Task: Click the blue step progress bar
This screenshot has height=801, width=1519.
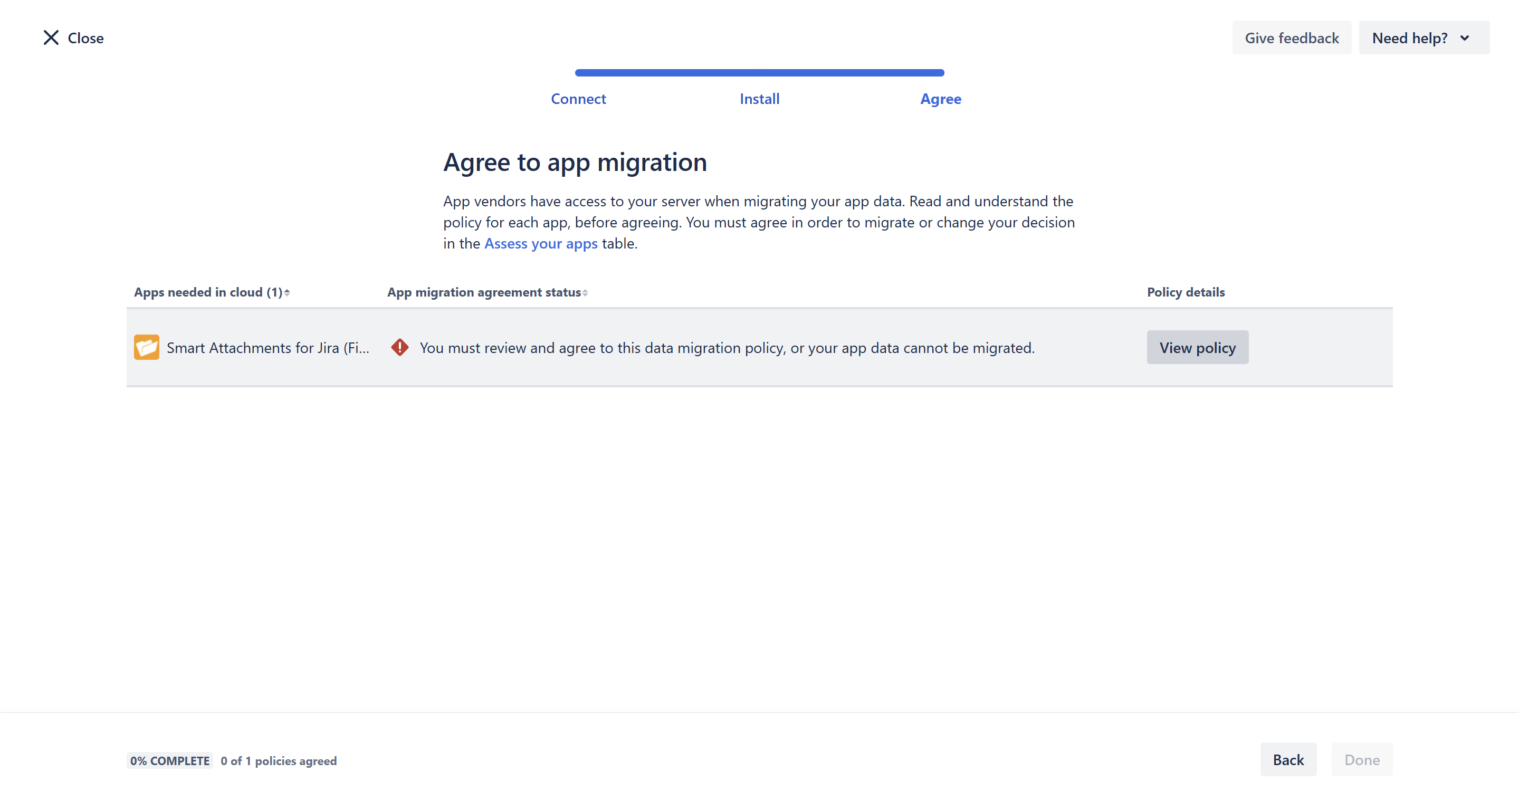Action: [x=760, y=73]
